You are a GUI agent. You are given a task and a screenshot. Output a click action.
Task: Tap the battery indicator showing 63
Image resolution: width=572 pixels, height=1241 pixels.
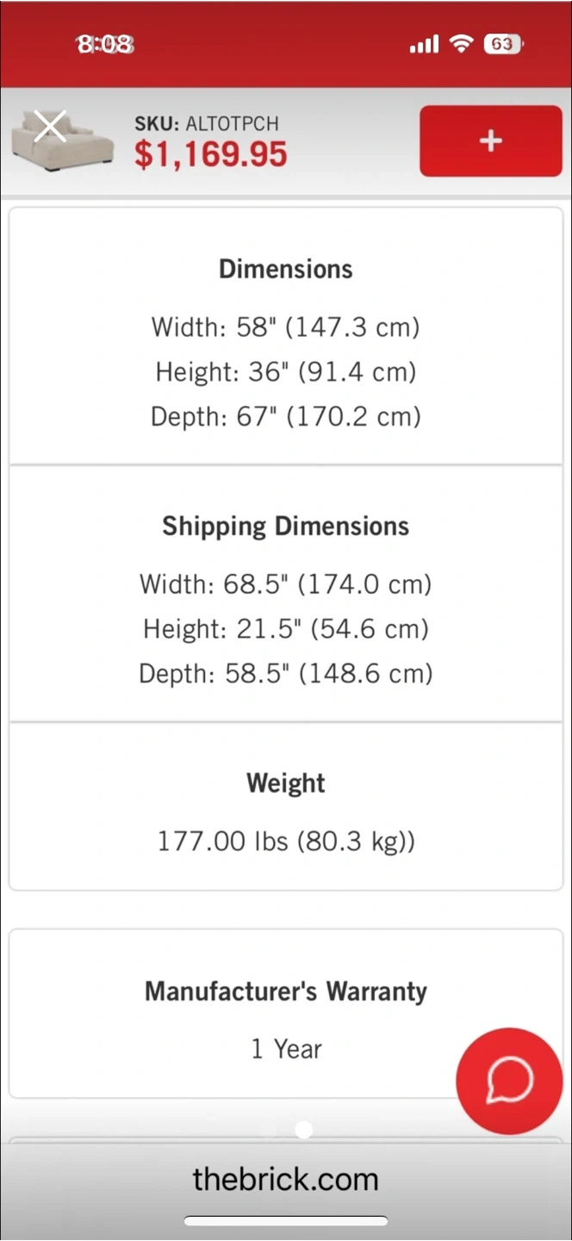(503, 44)
